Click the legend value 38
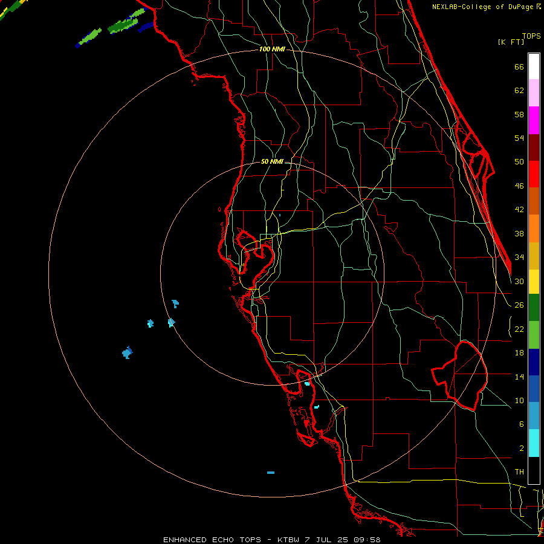The height and width of the screenshot is (544, 544). [519, 234]
